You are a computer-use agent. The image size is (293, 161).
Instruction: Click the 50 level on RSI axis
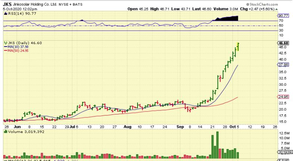click(281, 25)
